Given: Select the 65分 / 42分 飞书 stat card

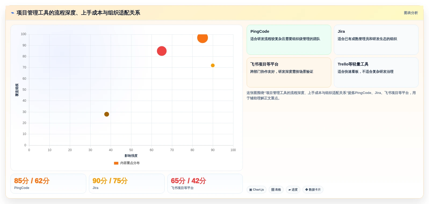Looking at the screenshot, I should [x=205, y=184].
